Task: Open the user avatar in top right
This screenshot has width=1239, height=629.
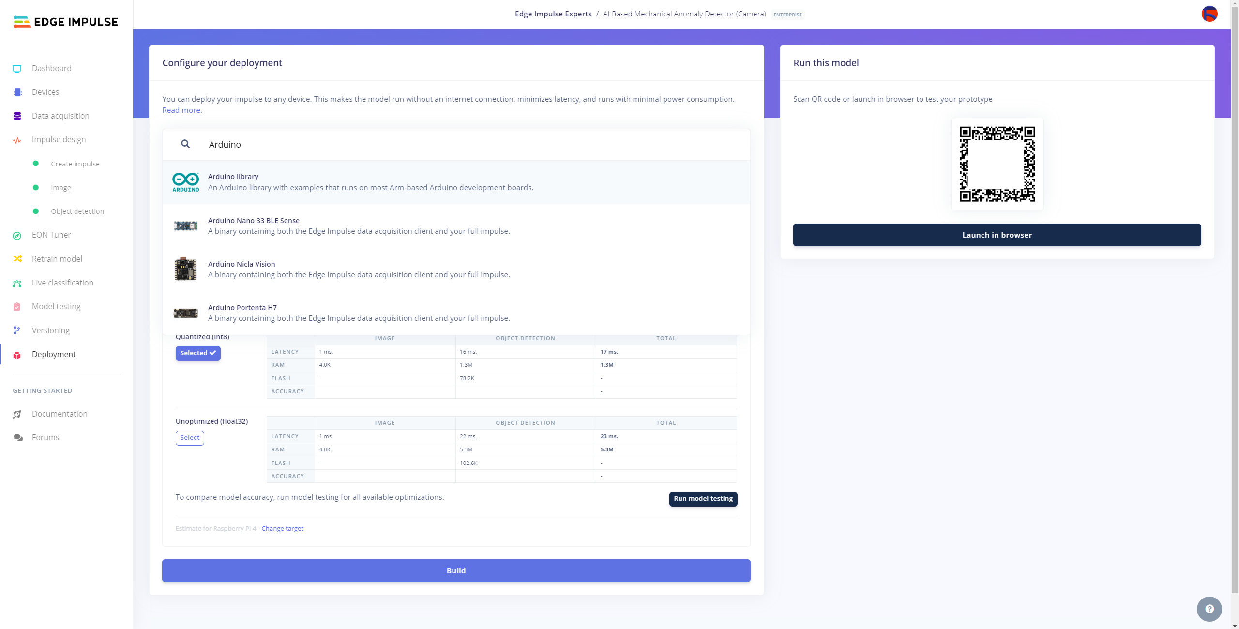Action: [x=1209, y=14]
